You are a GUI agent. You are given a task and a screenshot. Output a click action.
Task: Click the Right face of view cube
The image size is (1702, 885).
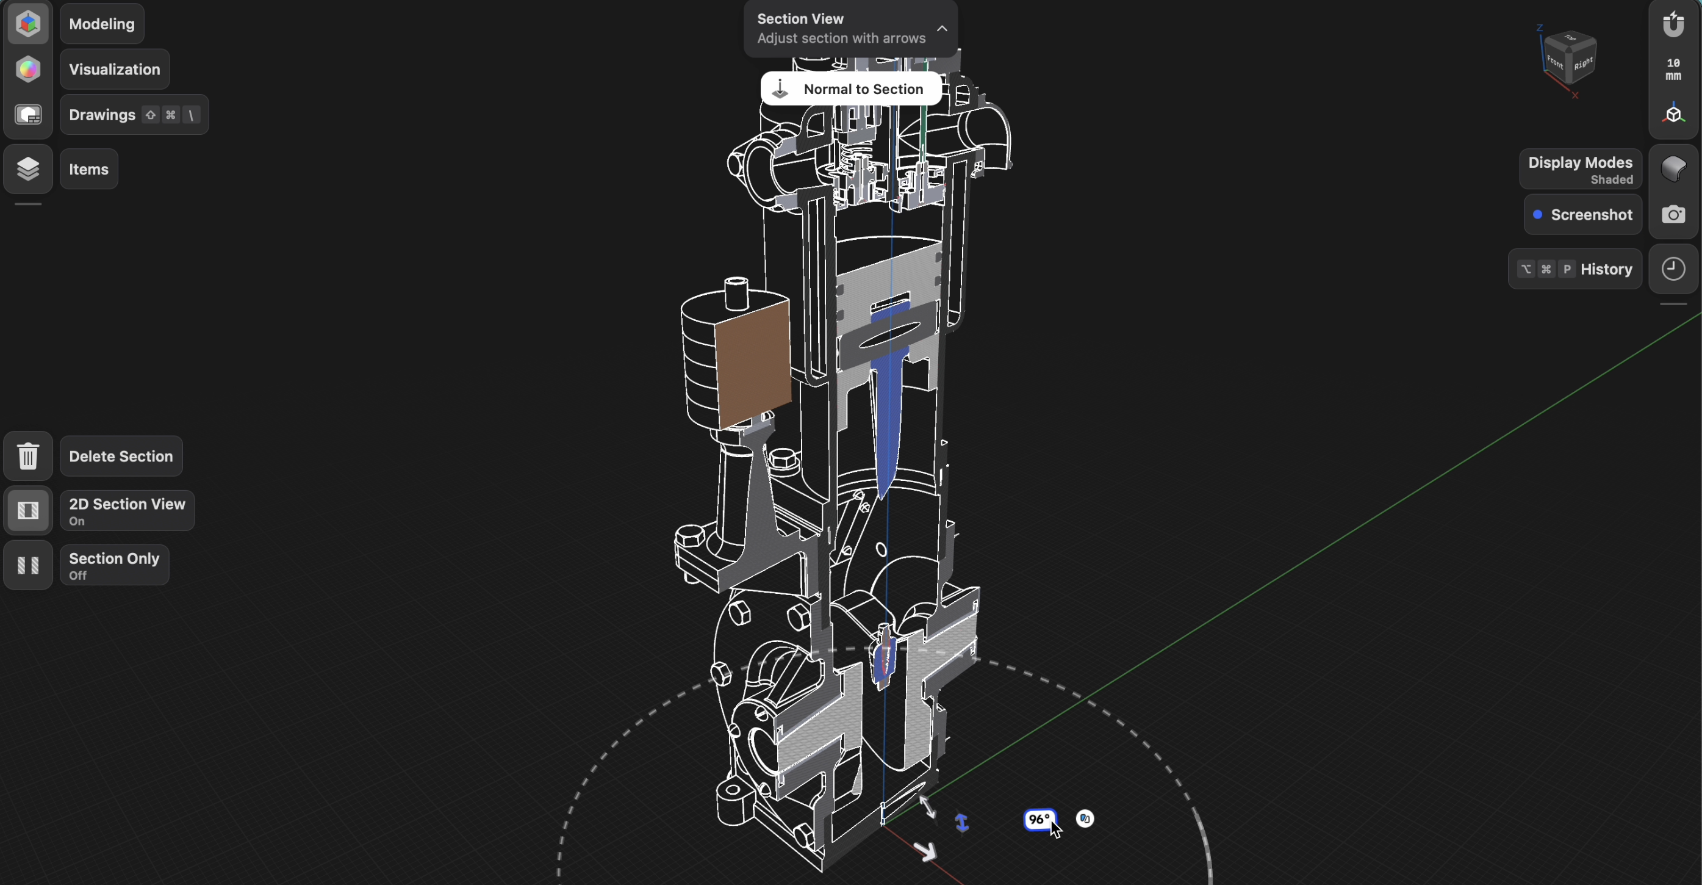(x=1583, y=64)
